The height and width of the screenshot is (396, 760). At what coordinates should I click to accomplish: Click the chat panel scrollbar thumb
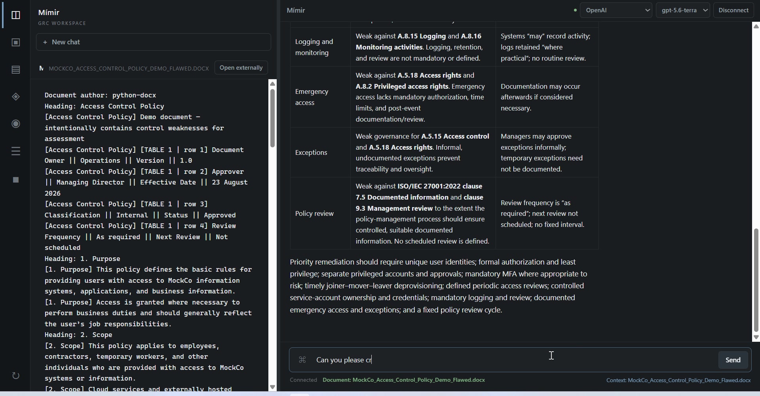(756, 280)
